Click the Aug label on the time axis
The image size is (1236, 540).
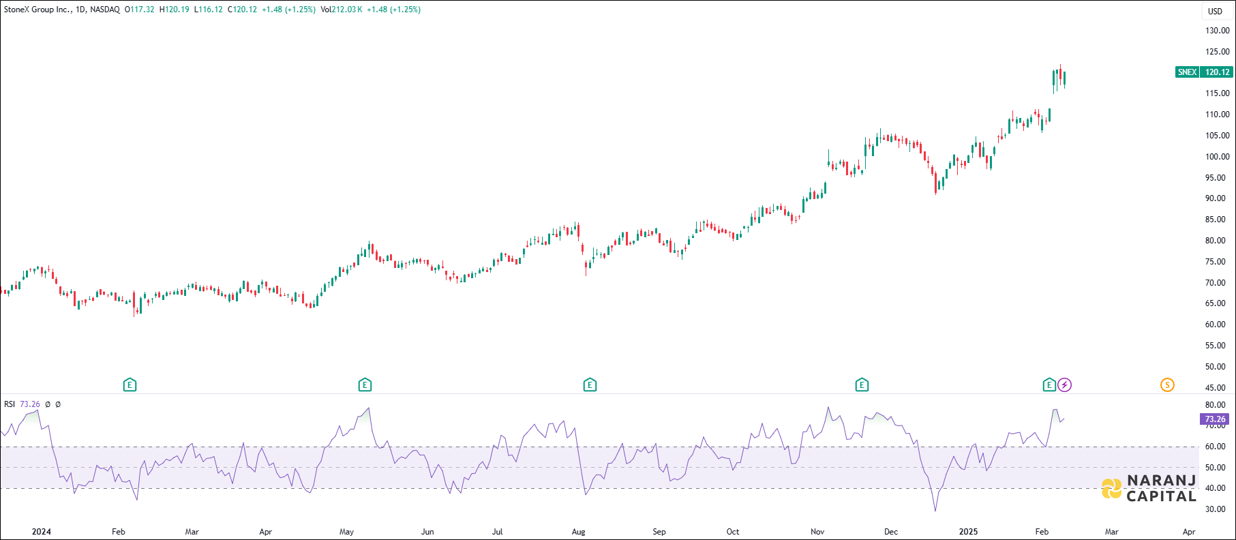point(578,532)
